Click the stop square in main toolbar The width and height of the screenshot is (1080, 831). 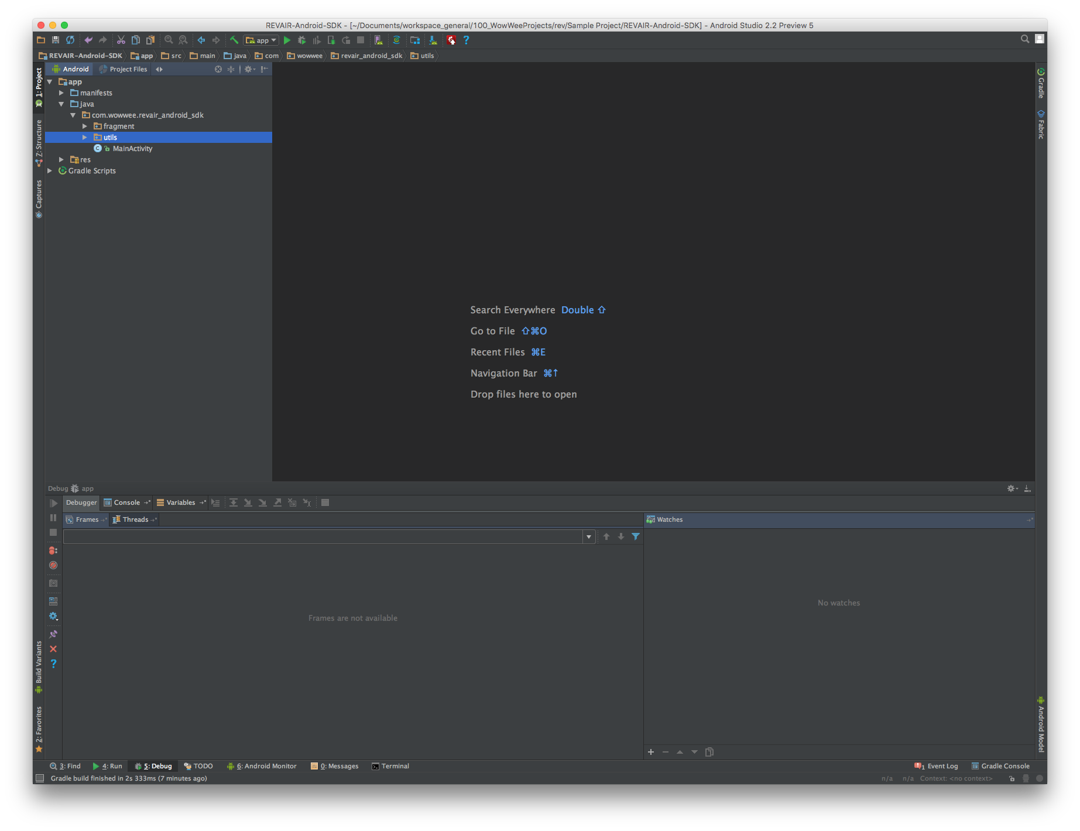361,40
